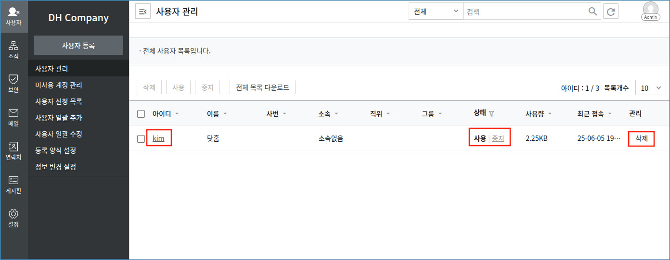Expand the 전체 search scope dropdown
670x260 pixels.
[436, 12]
